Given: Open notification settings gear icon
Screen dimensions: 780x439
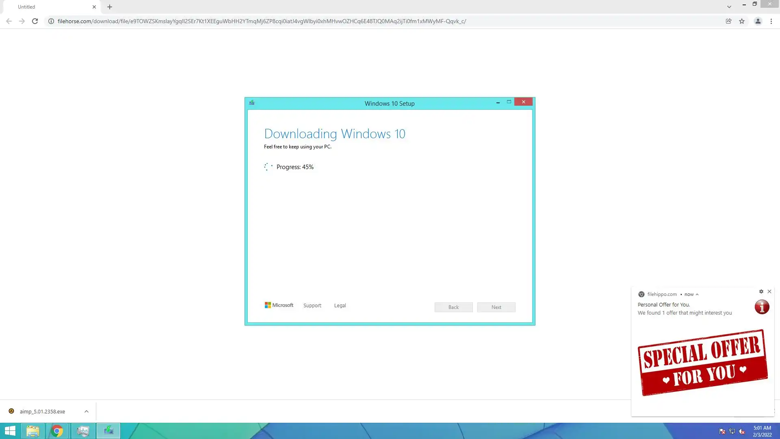Looking at the screenshot, I should click(x=761, y=291).
